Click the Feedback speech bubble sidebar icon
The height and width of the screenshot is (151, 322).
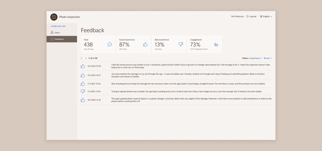point(52,39)
